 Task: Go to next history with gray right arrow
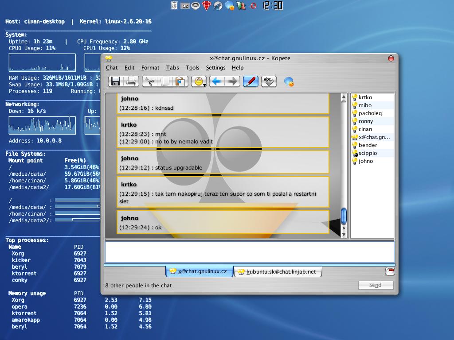(x=232, y=81)
